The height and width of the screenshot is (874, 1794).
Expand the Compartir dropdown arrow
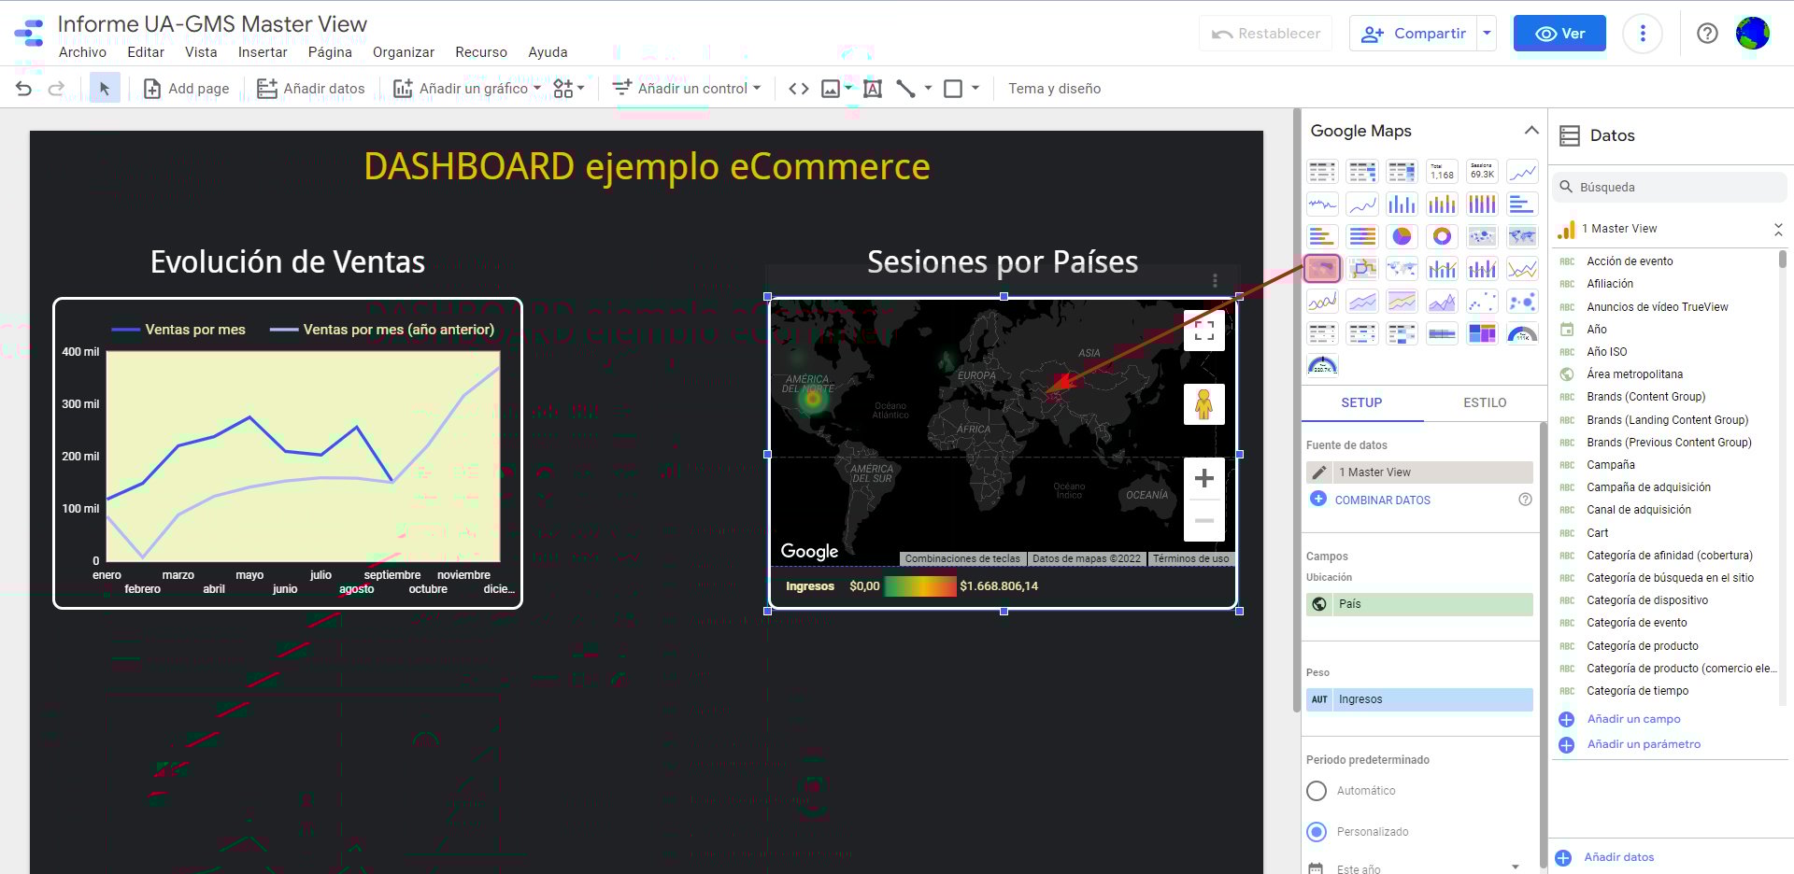click(1487, 34)
